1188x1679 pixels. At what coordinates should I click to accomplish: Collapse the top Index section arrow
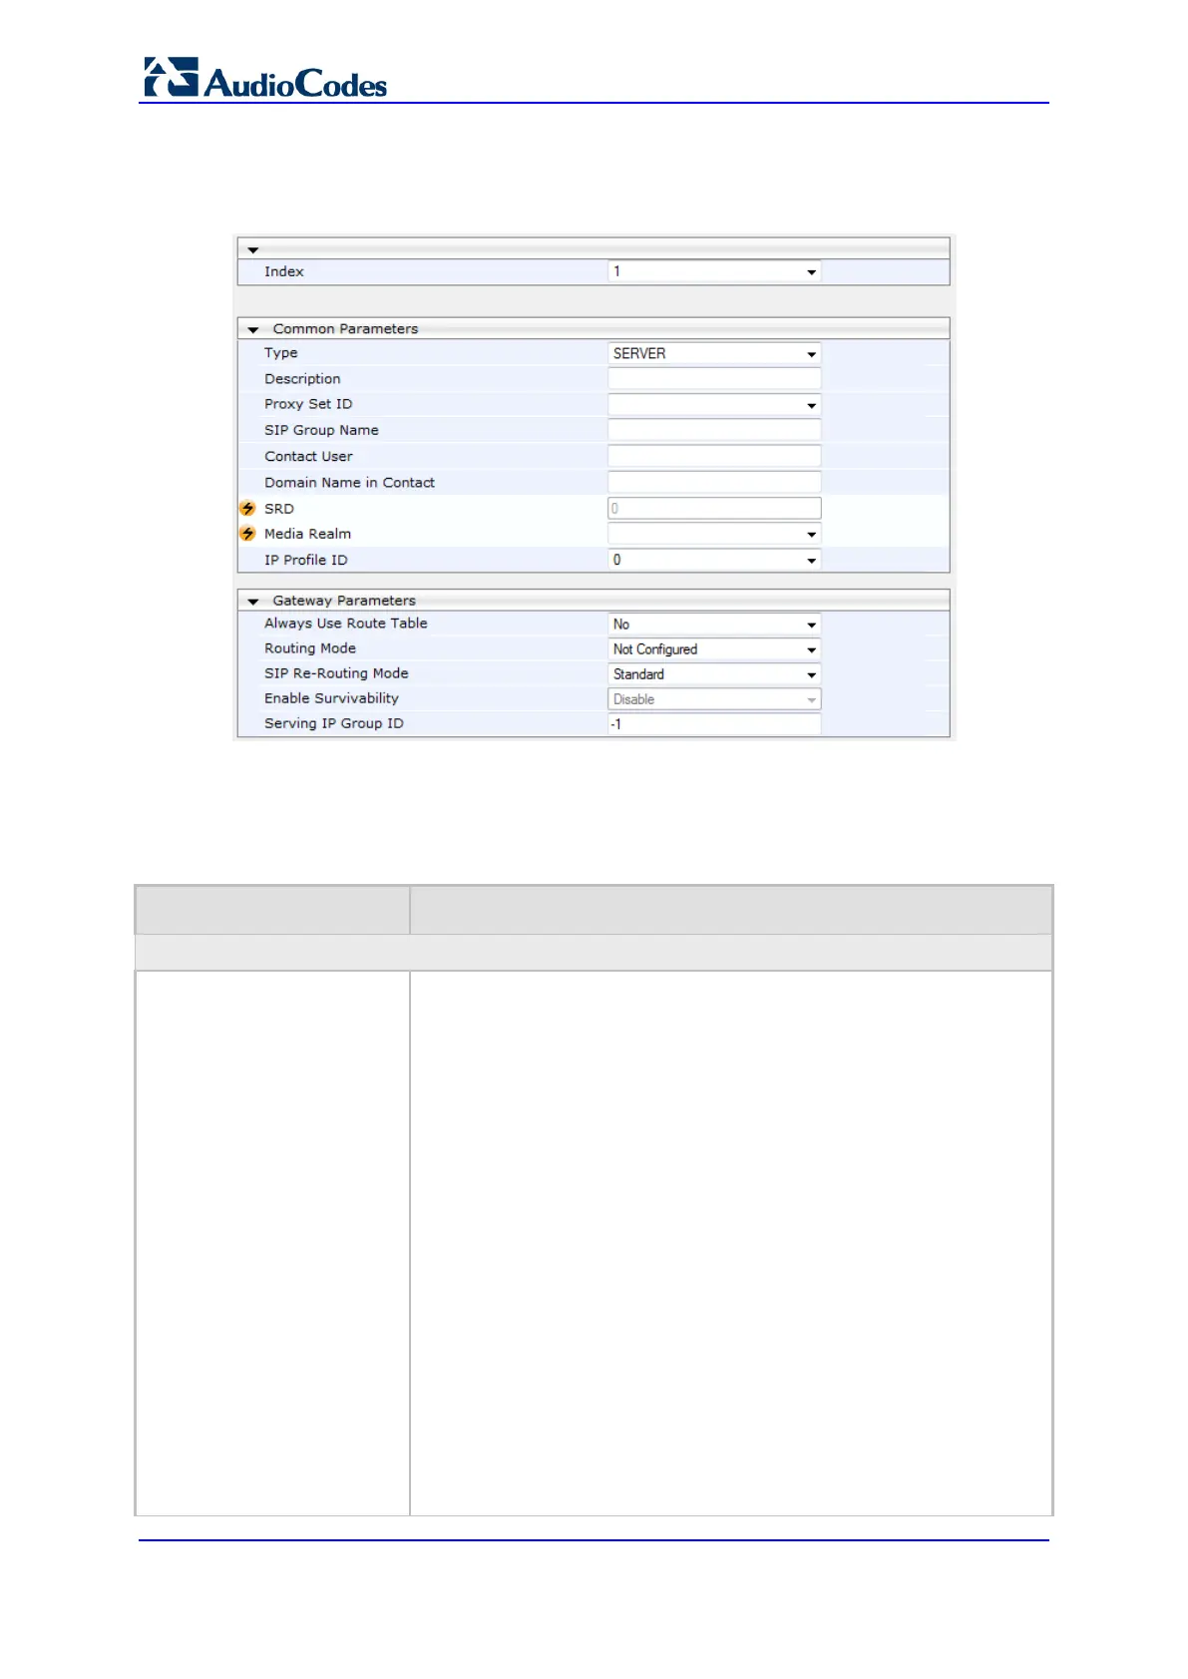253,250
